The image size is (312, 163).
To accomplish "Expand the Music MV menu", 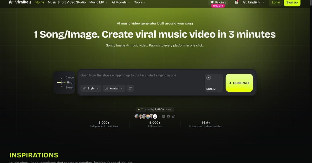I will [99, 2].
